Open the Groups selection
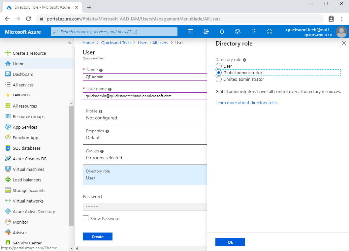 tap(145, 155)
